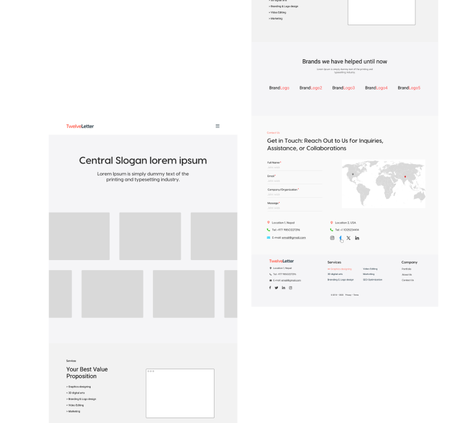The width and height of the screenshot is (474, 423).
Task: Click the Twitter bird icon in footer
Action: pos(276,288)
